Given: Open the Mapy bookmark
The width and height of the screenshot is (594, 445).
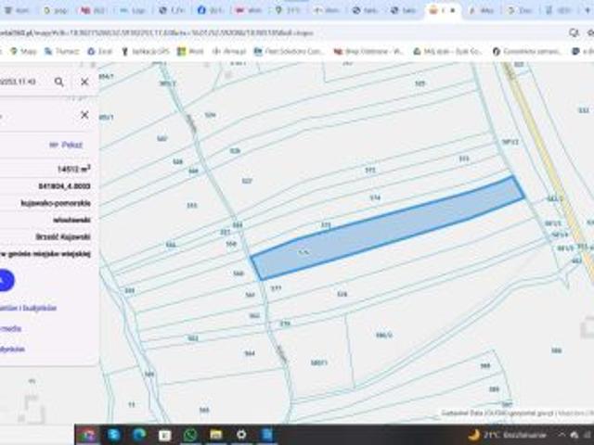Looking at the screenshot, I should click(x=24, y=51).
